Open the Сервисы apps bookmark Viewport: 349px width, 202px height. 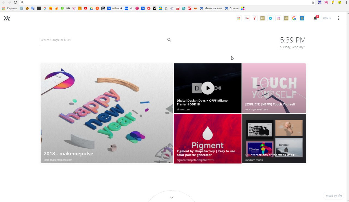click(x=10, y=8)
